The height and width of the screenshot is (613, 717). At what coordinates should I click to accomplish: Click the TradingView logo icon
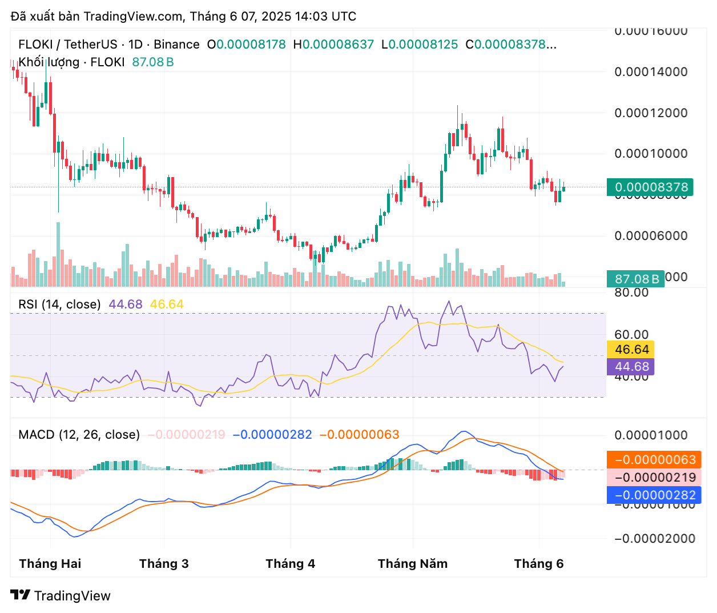(x=20, y=595)
